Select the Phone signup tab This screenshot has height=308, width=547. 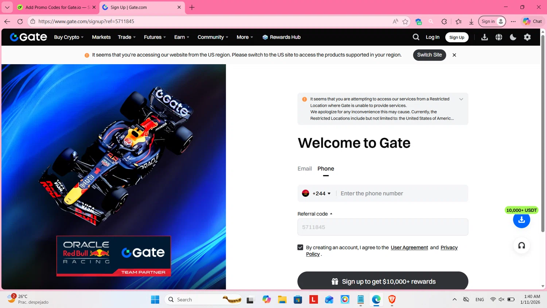click(326, 169)
